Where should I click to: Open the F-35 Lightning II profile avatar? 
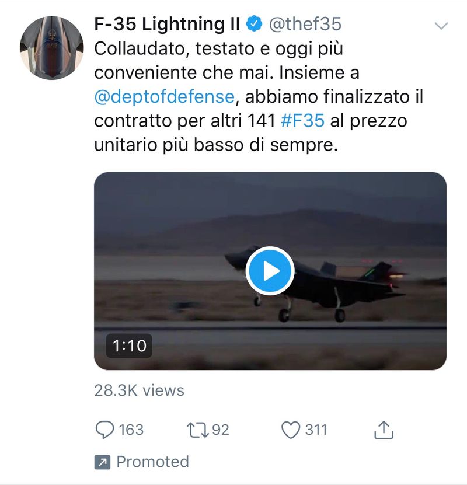[x=51, y=47]
